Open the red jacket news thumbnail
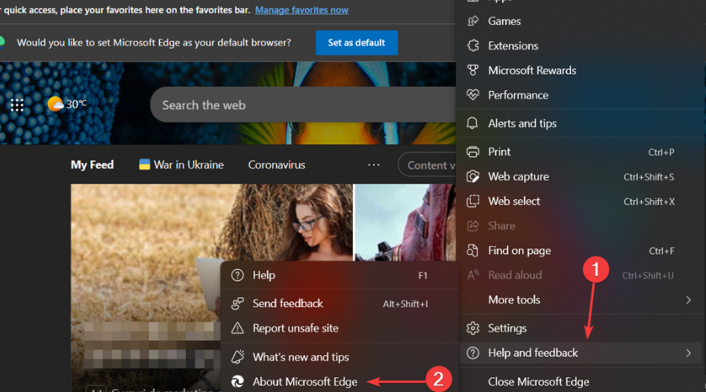The width and height of the screenshot is (706, 392). [x=405, y=223]
